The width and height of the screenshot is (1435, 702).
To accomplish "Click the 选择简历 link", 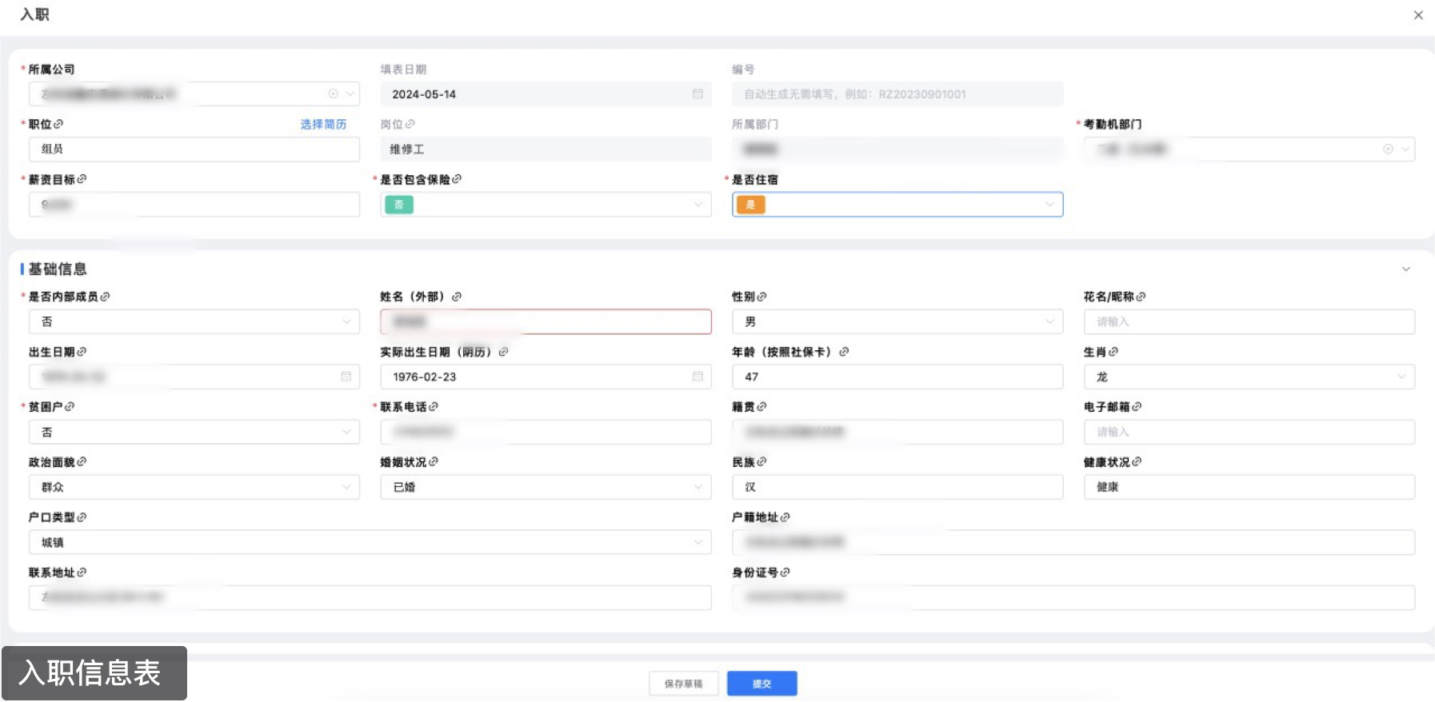I will pyautogui.click(x=323, y=124).
